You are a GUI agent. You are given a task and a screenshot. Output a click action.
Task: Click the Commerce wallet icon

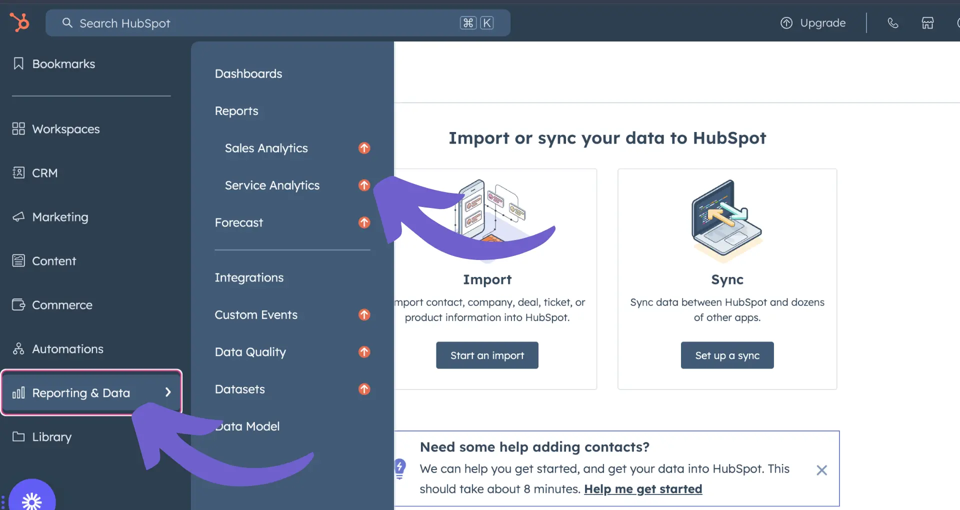(x=18, y=305)
